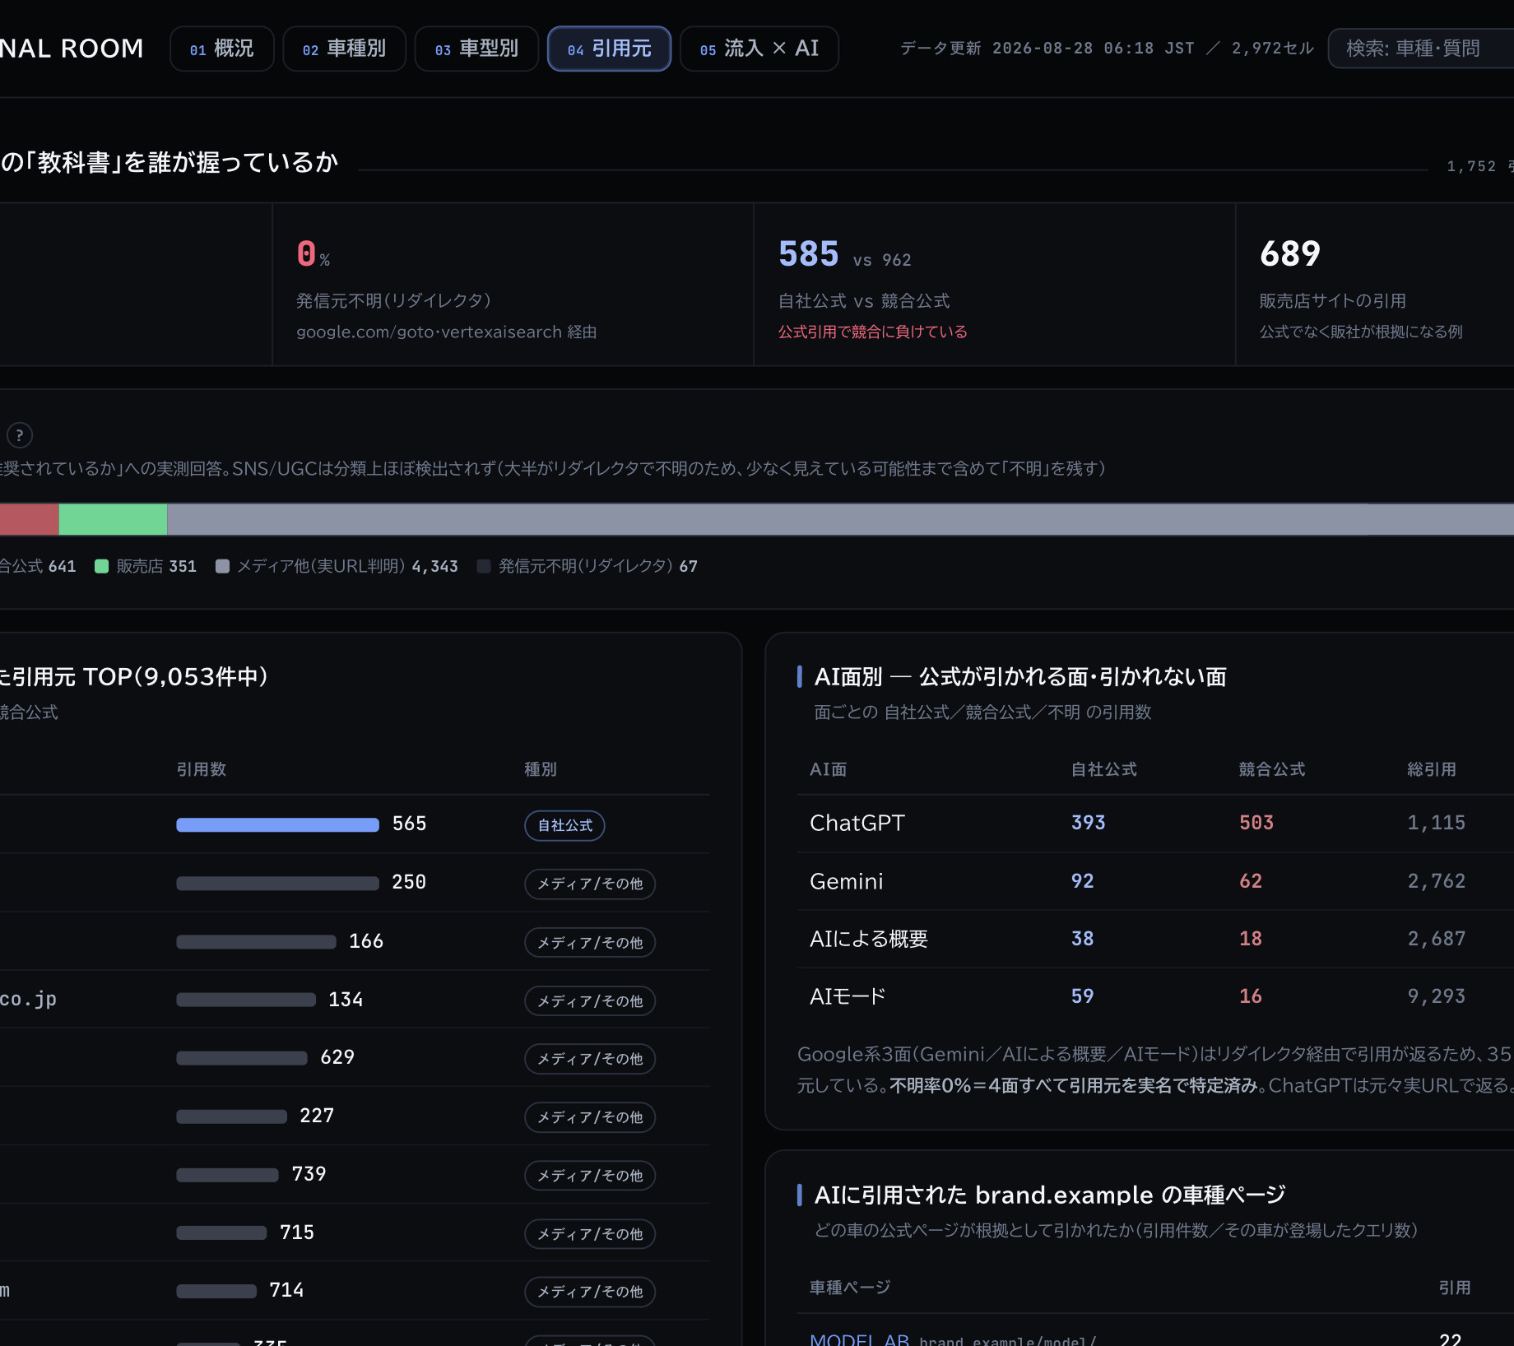Open the 01 概況 tab
The width and height of the screenshot is (1514, 1346).
pyautogui.click(x=221, y=49)
